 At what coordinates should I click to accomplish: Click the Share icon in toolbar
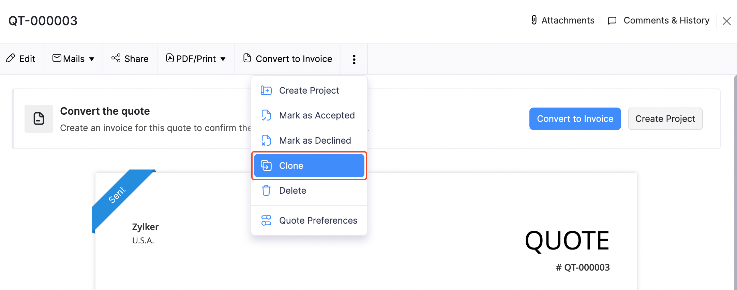pyautogui.click(x=116, y=58)
